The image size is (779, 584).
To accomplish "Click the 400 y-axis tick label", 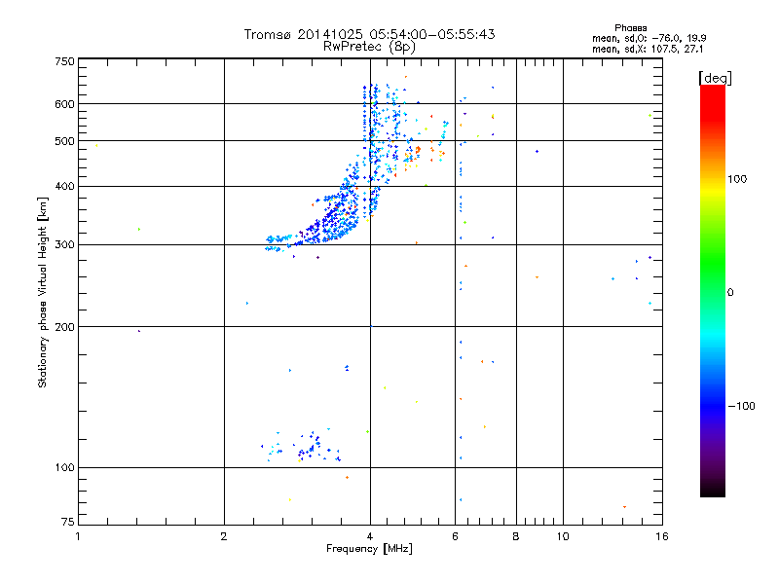I will pos(64,187).
